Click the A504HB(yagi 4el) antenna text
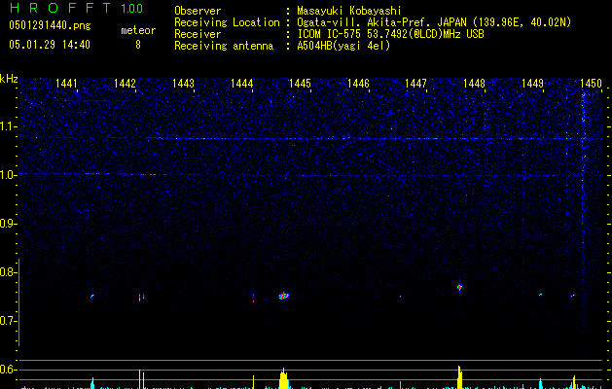612x389 pixels. tap(343, 46)
